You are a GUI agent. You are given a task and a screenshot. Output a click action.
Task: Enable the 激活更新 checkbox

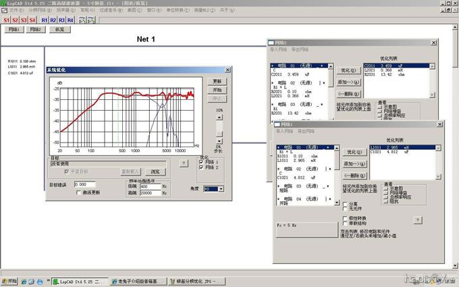(79, 192)
